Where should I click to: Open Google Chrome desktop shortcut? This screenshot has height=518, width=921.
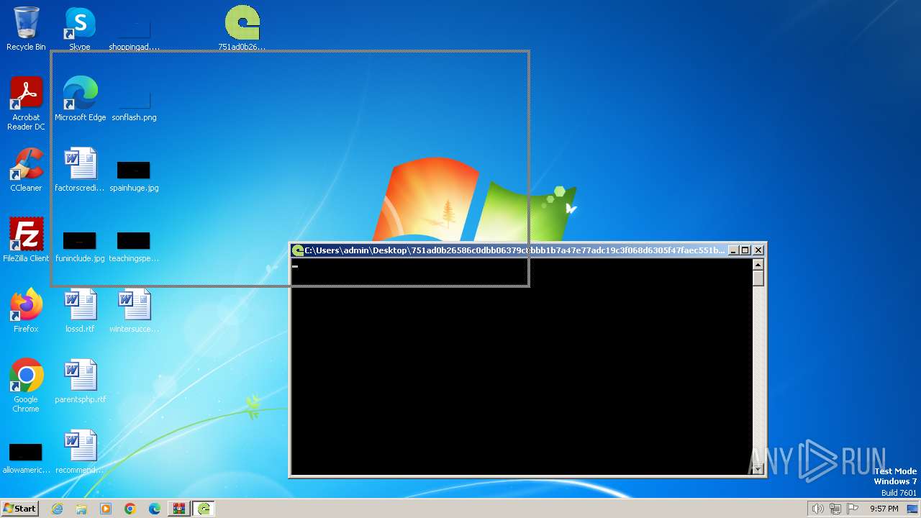tap(26, 386)
